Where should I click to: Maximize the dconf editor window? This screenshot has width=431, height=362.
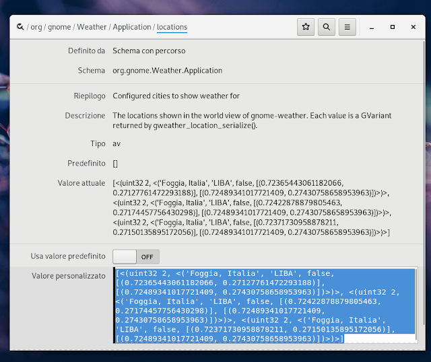(393, 27)
